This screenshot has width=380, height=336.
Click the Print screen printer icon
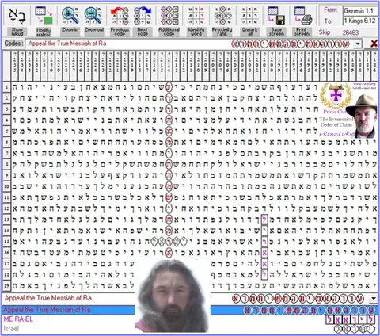pos(303,16)
